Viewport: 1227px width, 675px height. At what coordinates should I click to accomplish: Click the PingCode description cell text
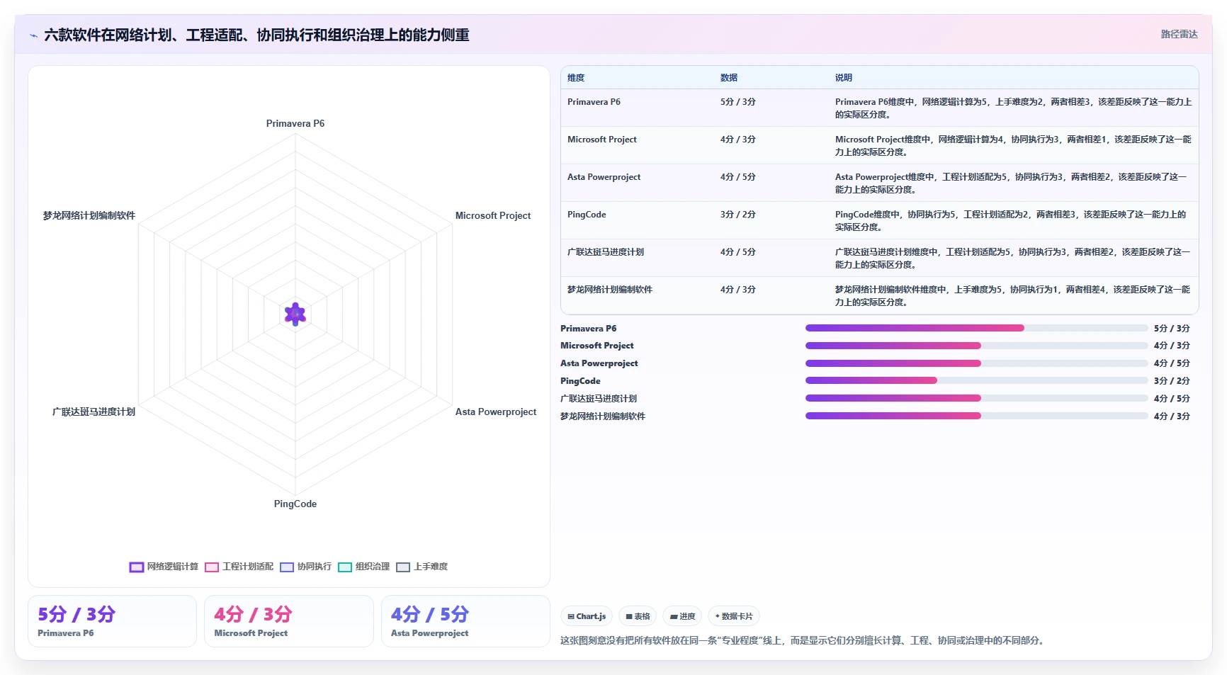point(1011,221)
